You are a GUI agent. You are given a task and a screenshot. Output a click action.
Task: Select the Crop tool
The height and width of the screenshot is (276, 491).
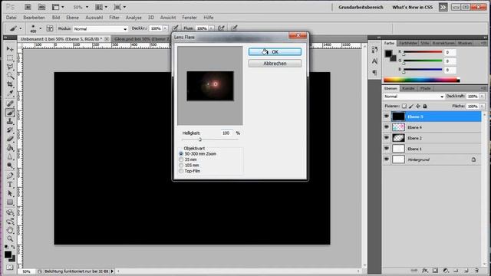coord(10,84)
